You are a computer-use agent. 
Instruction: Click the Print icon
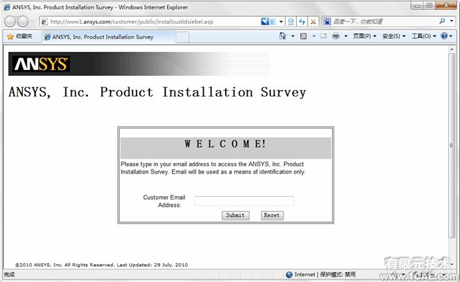pyautogui.click(x=336, y=36)
